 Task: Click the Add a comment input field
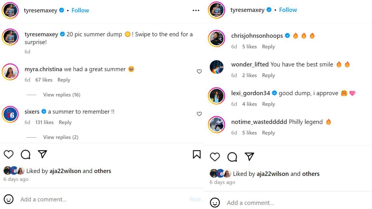pos(44,199)
